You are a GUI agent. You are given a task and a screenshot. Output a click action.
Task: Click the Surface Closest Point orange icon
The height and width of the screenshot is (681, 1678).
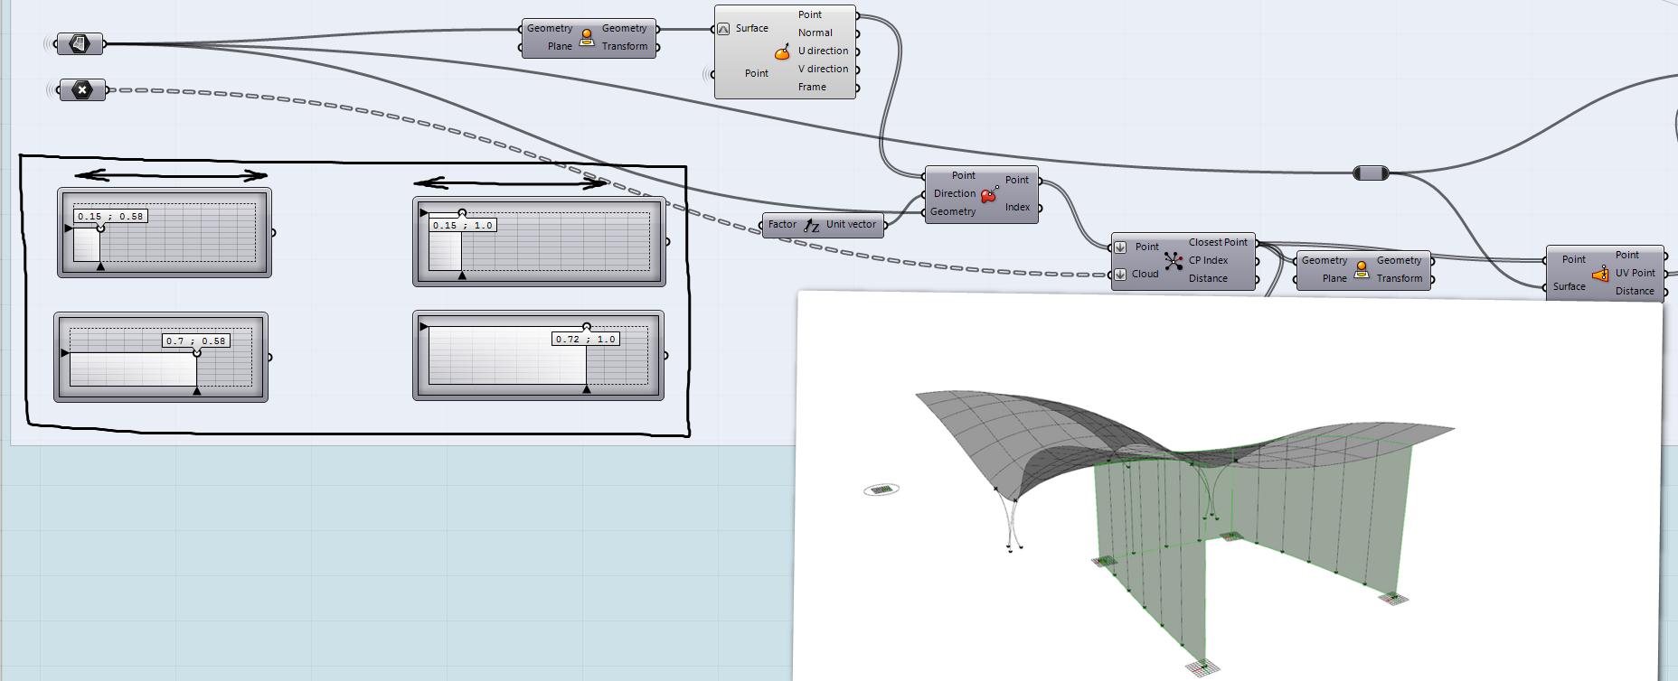point(1600,274)
